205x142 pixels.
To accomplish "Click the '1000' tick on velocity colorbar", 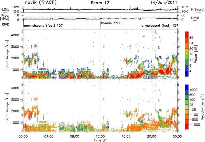I will pos(193,90).
